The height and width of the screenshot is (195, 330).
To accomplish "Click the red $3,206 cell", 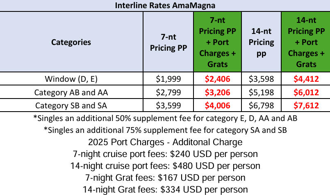I will tap(217, 92).
